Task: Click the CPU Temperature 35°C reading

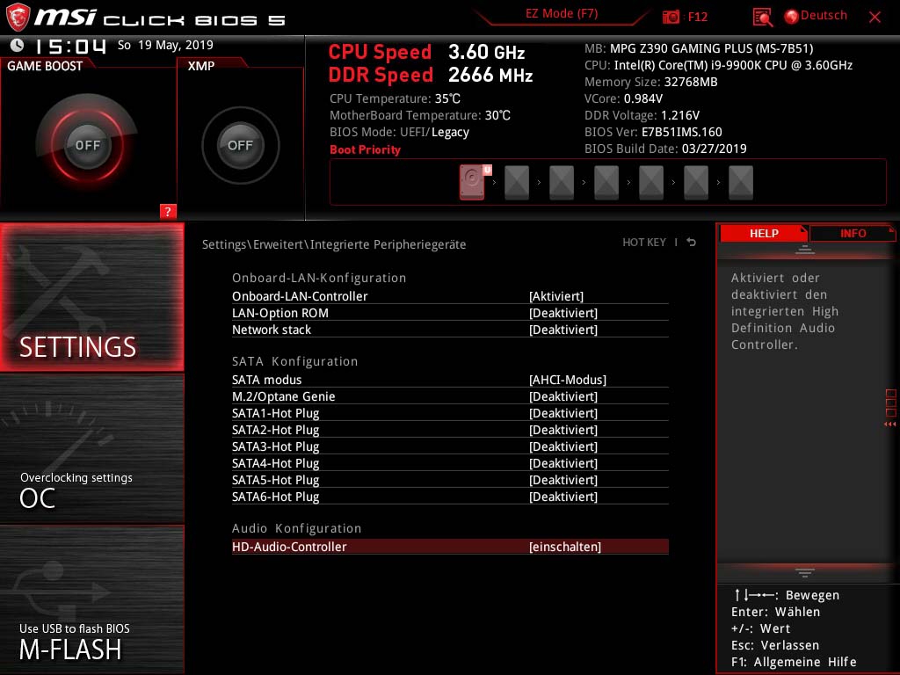Action: point(395,98)
